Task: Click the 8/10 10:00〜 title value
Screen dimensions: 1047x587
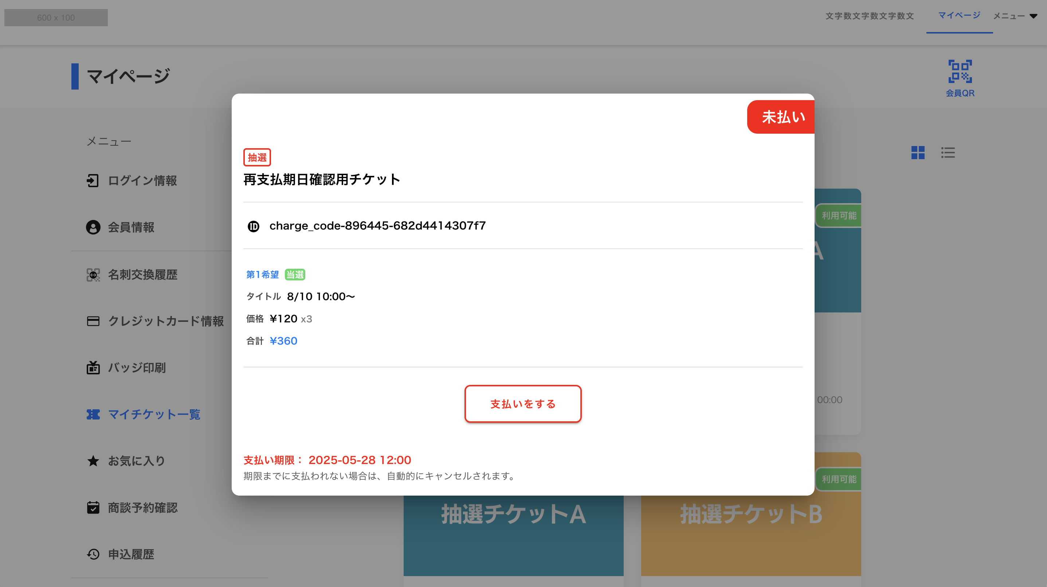Action: click(x=321, y=296)
